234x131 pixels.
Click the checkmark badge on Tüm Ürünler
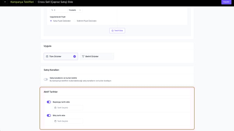[x=74, y=56]
